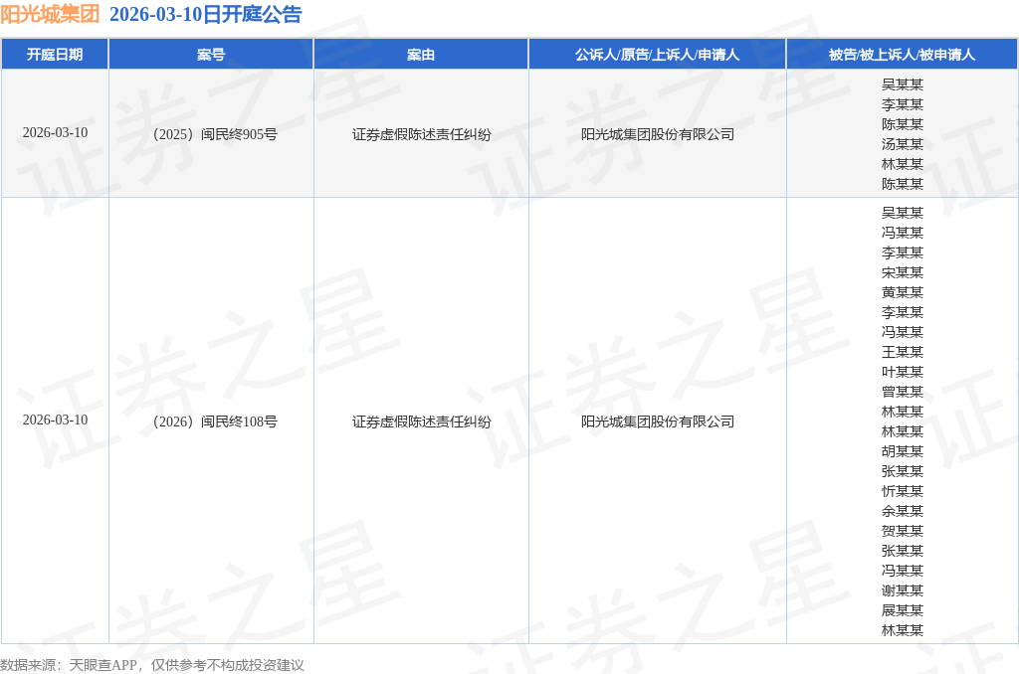Select the 被告/被上诉人/被申请人 column header
Viewport: 1019px width, 674px height.
(x=902, y=55)
